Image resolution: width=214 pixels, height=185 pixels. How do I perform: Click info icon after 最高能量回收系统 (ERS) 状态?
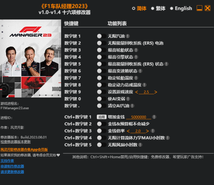tap(166, 64)
